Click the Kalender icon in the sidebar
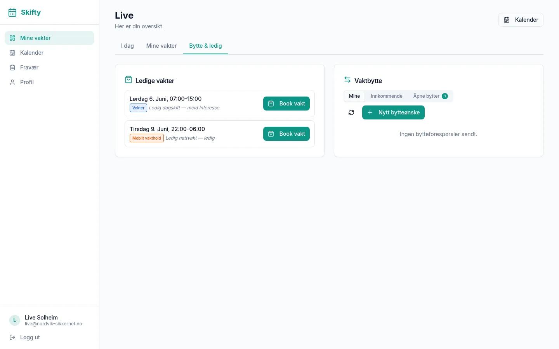The width and height of the screenshot is (559, 349). click(x=12, y=53)
